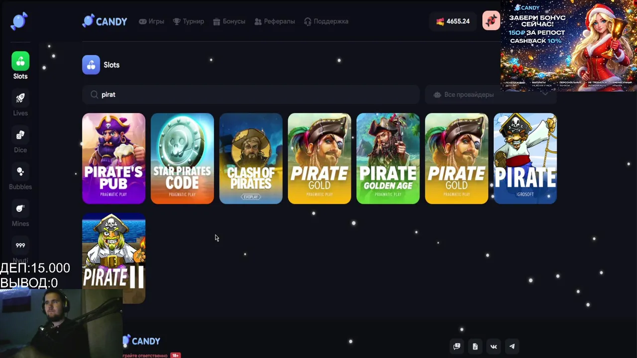Open the pink profile avatar
This screenshot has width=637, height=358.
tap(491, 21)
